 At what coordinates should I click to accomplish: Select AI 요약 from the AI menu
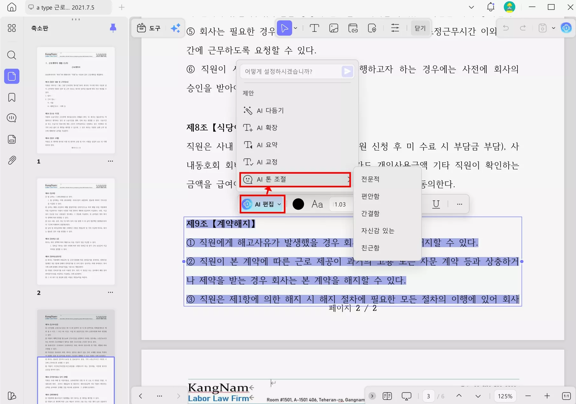(267, 144)
